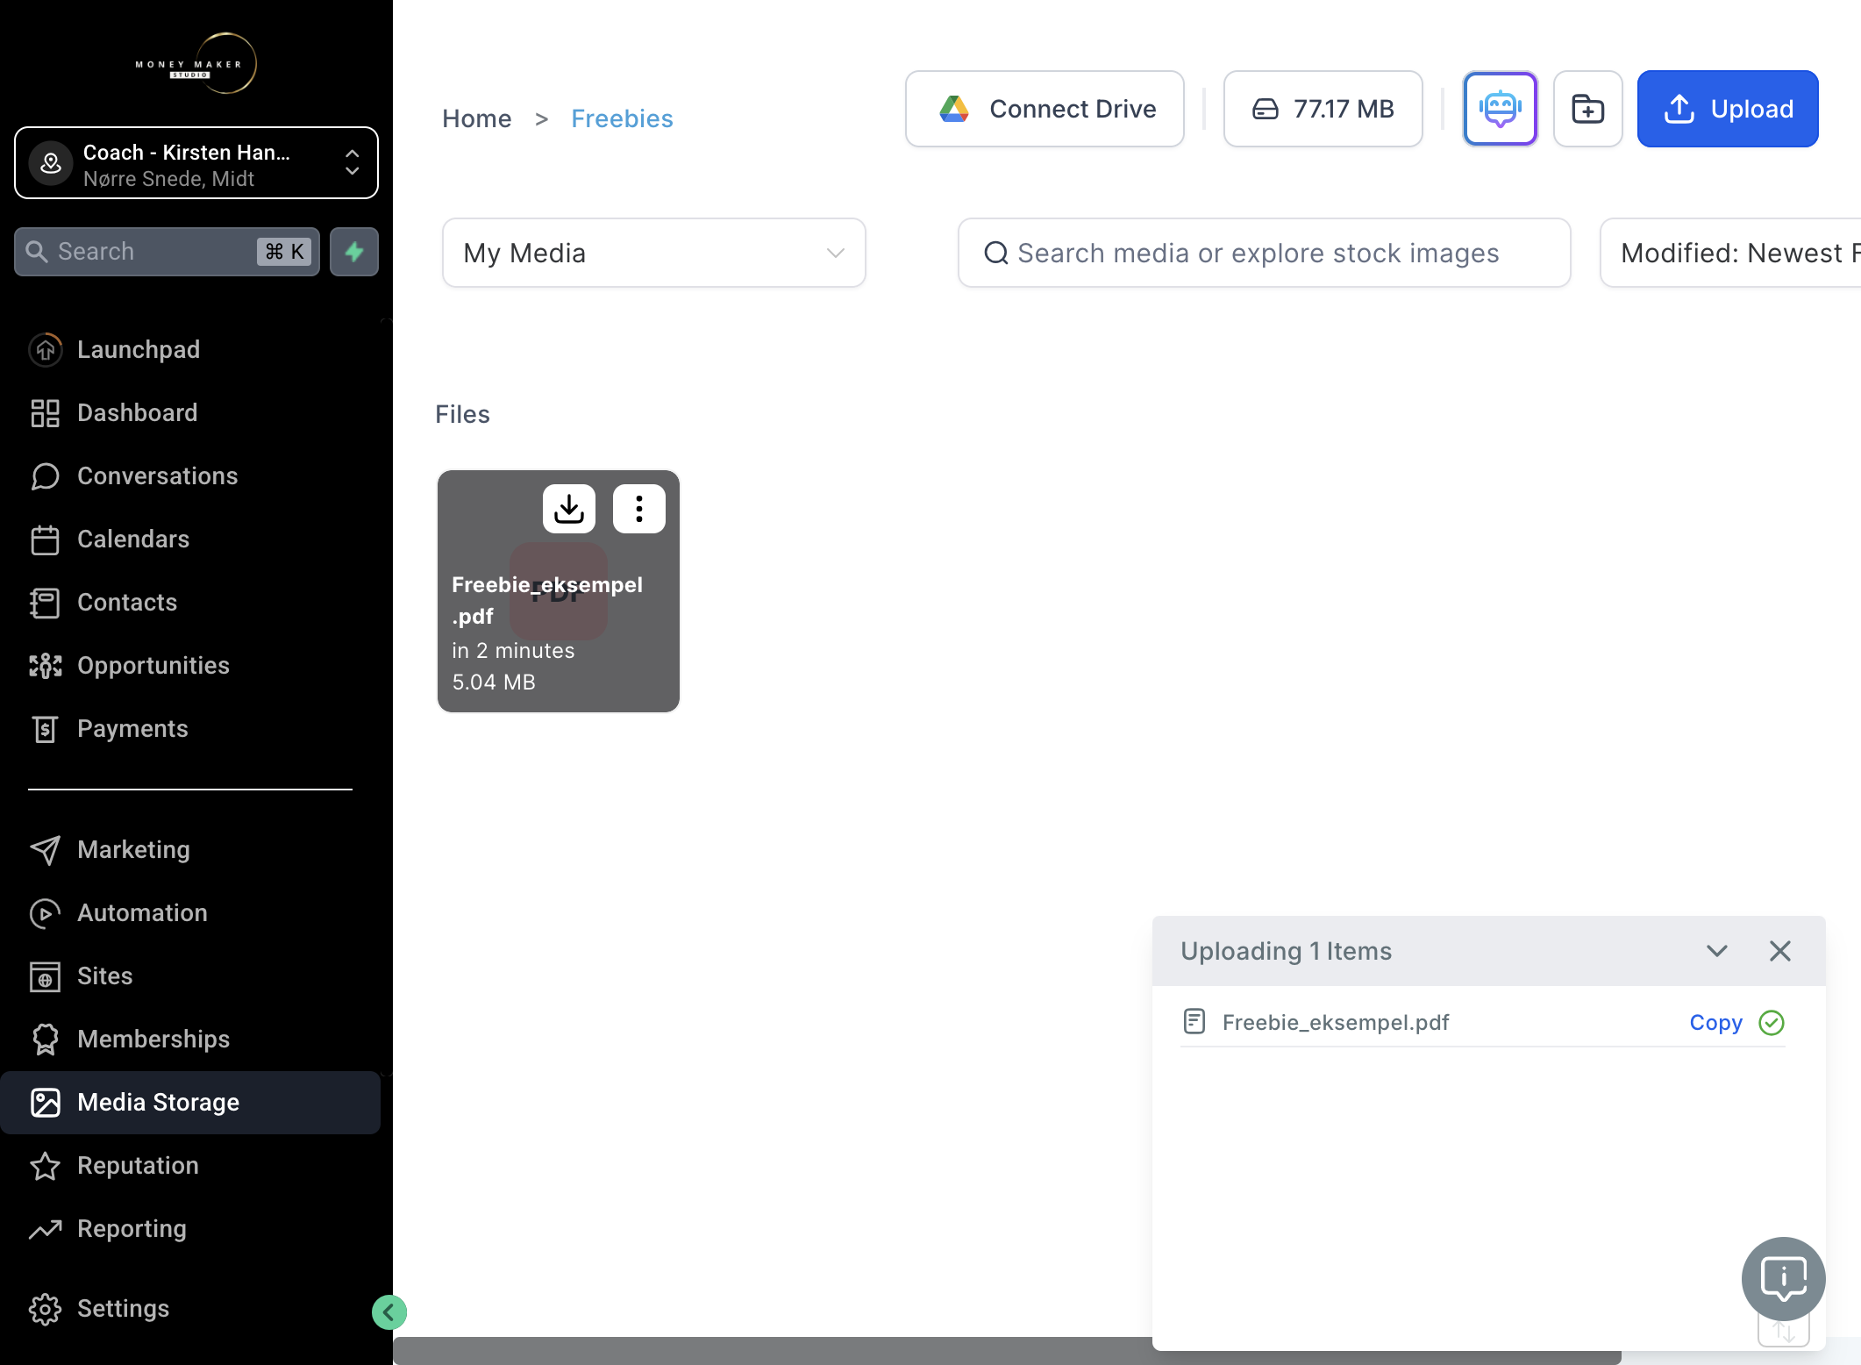Screen dimensions: 1861x1365
Task: Click Home in breadcrumb
Action: coord(476,118)
